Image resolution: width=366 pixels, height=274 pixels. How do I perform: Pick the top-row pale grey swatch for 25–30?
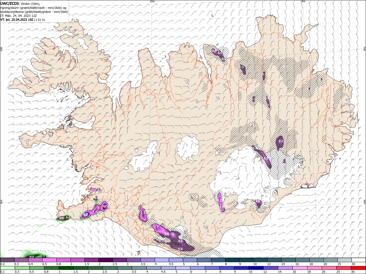point(345,260)
